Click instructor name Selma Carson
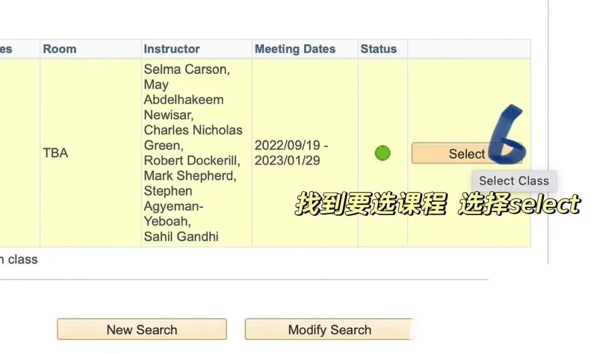The image size is (591, 354). [x=186, y=69]
